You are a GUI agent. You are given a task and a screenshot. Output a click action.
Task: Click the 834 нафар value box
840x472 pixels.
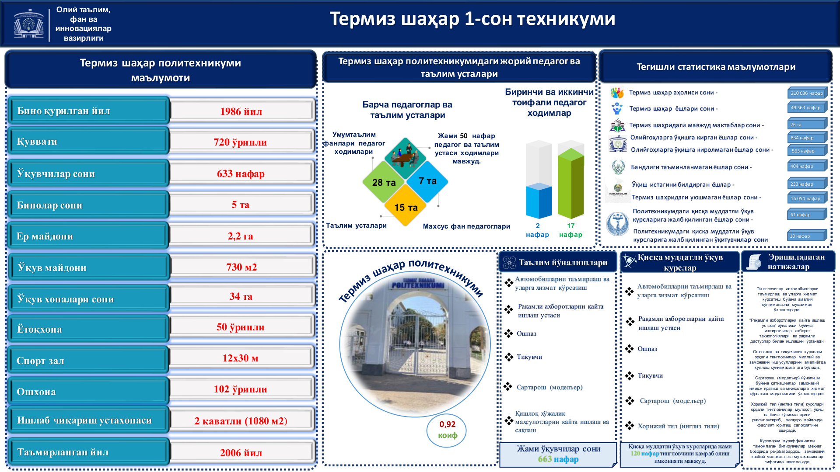[x=807, y=137]
